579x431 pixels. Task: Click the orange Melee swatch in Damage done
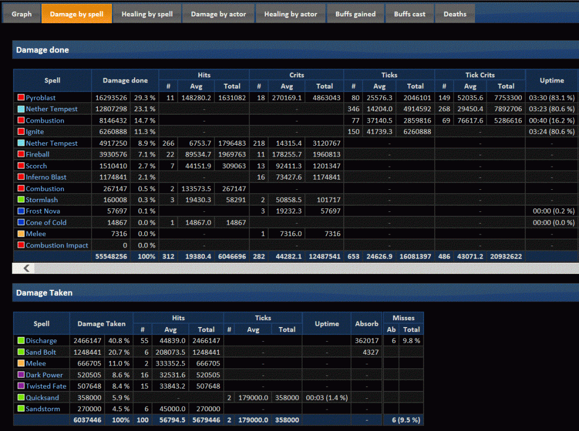click(x=21, y=234)
